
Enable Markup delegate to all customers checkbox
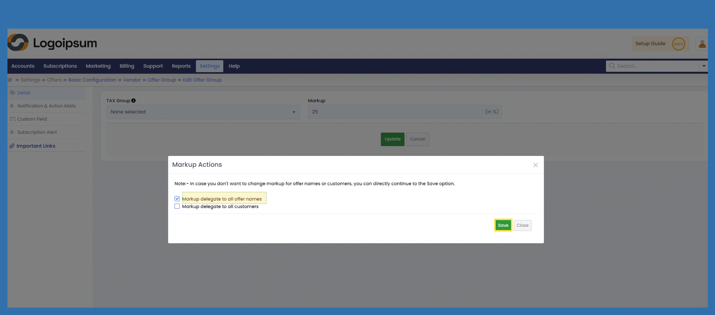177,206
